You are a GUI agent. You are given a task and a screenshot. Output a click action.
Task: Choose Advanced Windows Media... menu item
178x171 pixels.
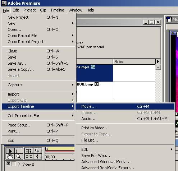pos(125,162)
